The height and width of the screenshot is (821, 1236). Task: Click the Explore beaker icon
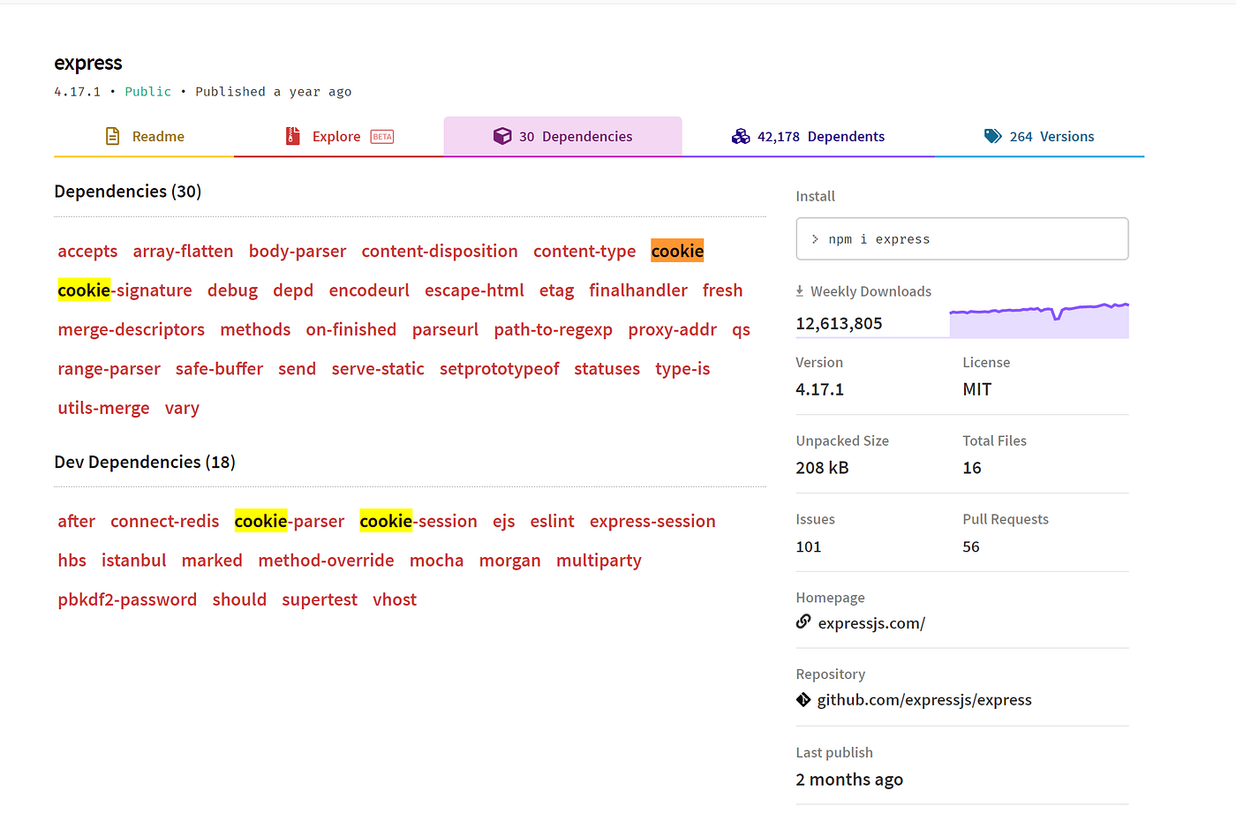click(x=293, y=136)
